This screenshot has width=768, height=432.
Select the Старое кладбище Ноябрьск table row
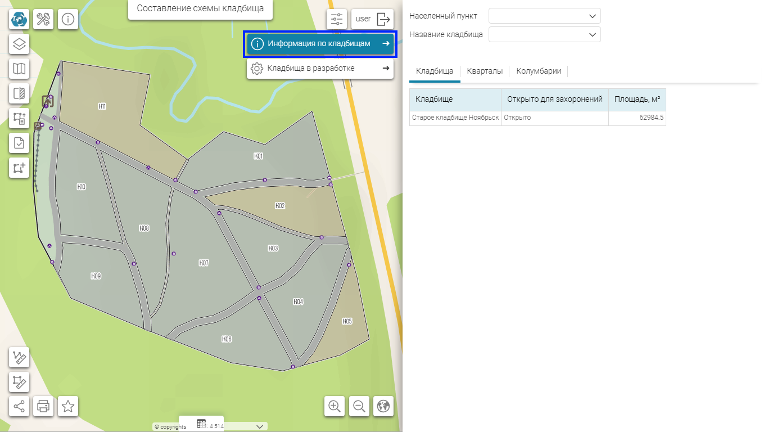coord(537,118)
